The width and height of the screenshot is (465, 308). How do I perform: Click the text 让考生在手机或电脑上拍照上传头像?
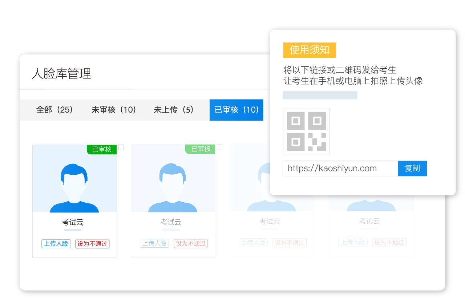(353, 81)
